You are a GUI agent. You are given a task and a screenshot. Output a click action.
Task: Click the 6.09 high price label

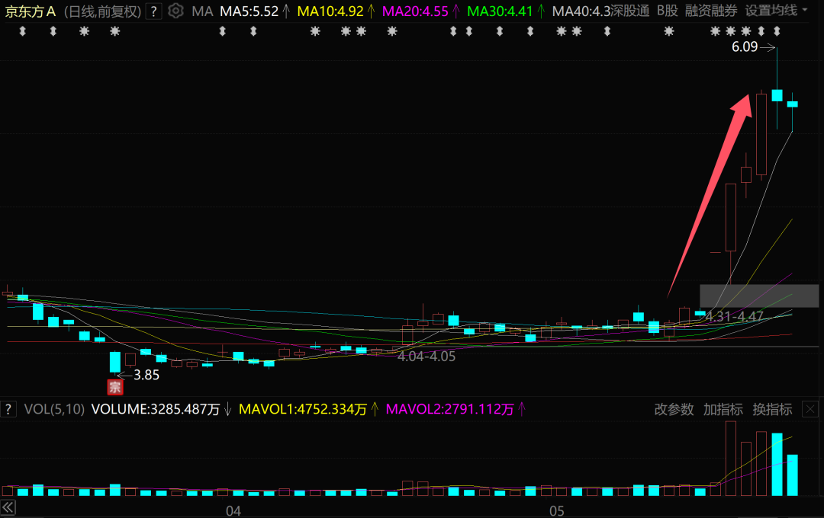point(745,46)
